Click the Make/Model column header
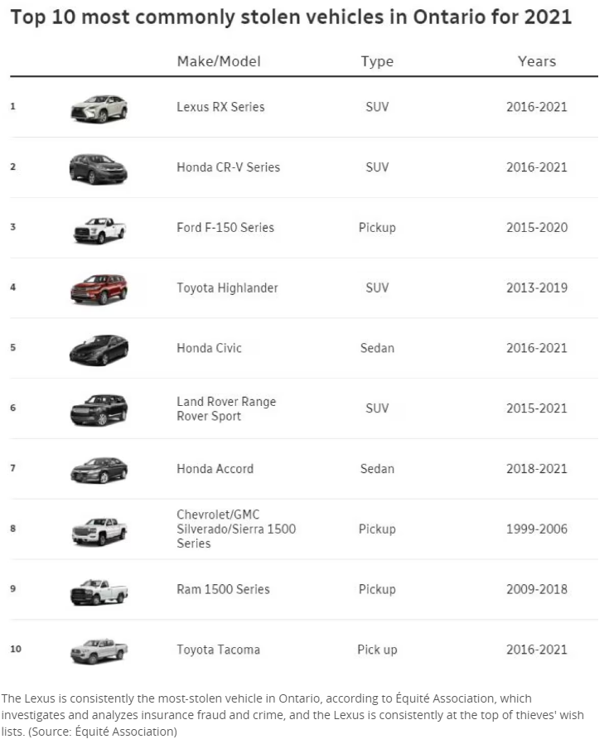 coord(219,61)
